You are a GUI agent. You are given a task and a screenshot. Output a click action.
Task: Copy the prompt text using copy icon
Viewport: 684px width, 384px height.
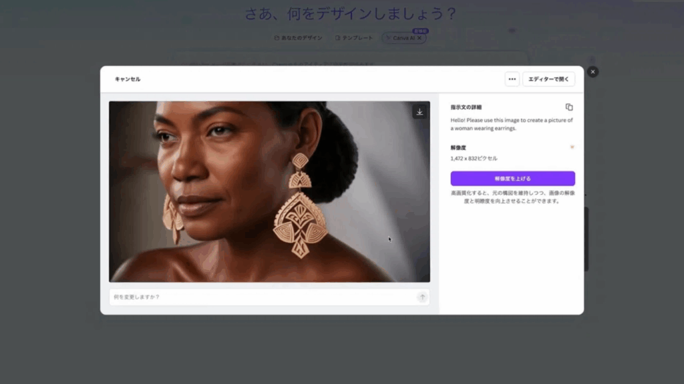[x=569, y=107]
